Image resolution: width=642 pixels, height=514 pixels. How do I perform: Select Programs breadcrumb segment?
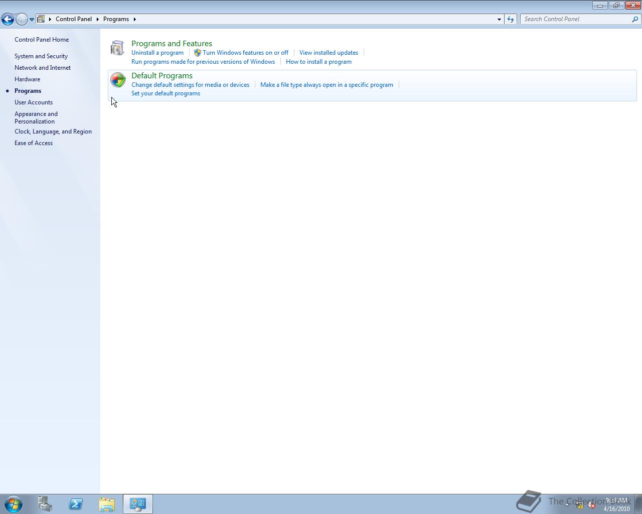pyautogui.click(x=116, y=19)
